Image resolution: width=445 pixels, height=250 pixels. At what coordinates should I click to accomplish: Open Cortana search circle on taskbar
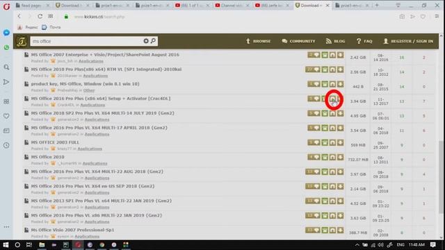(17, 244)
